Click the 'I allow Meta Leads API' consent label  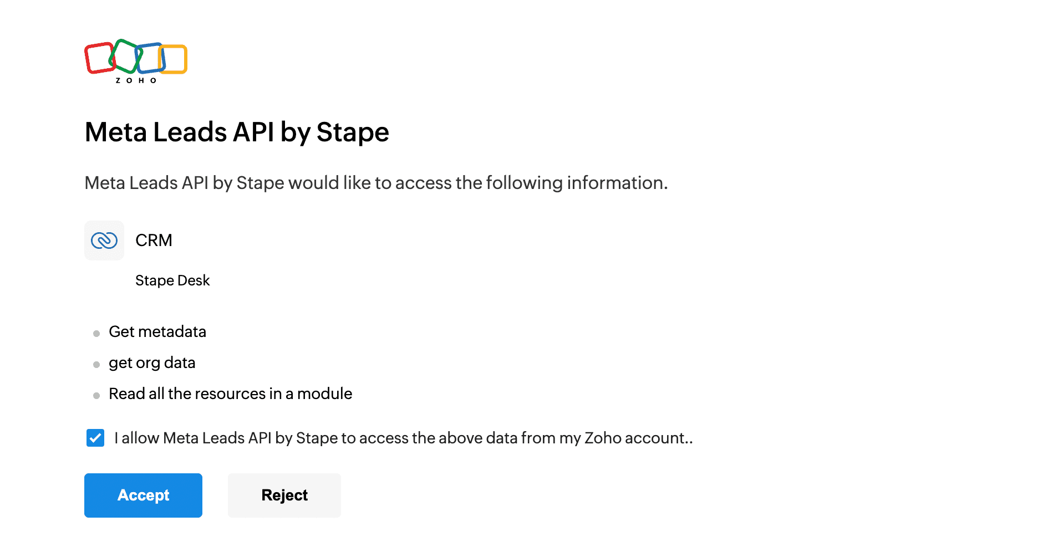(x=403, y=438)
